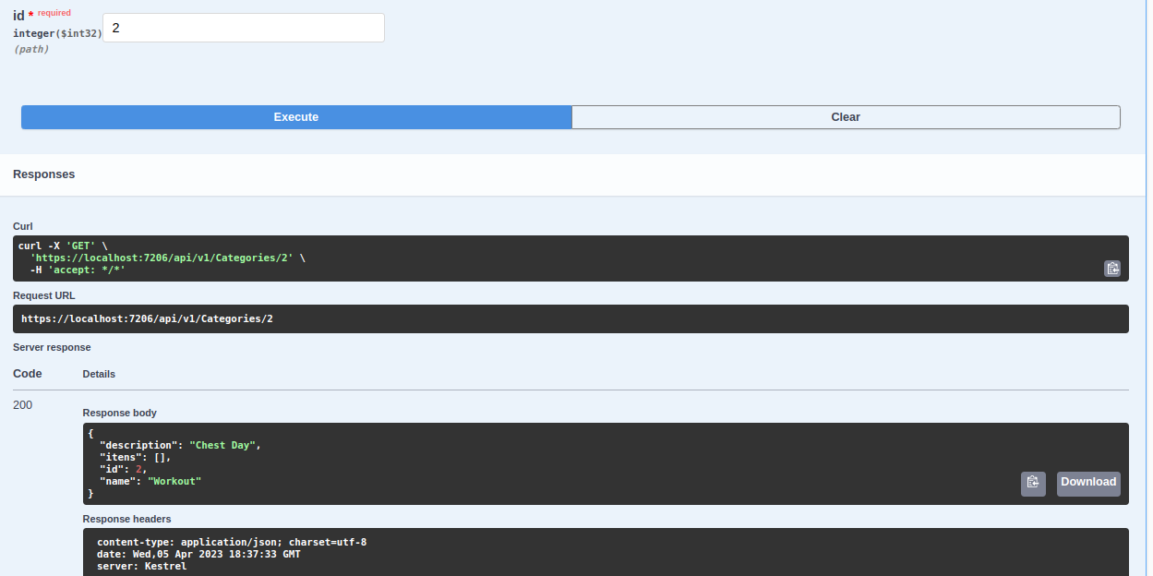Clear the server response results
This screenshot has width=1153, height=576.
[845, 117]
